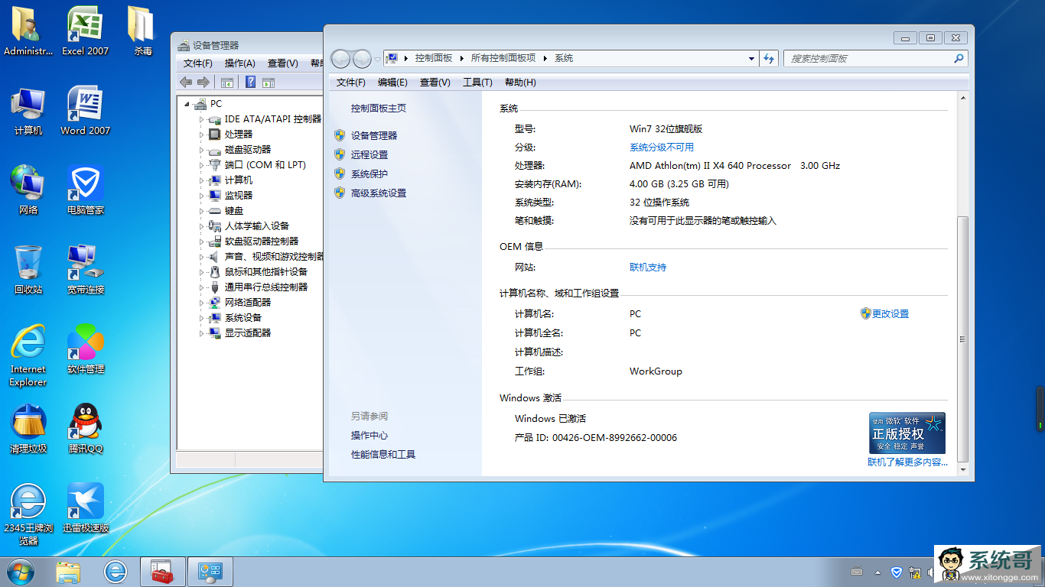1045x587 pixels.
Task: Select 迅雷极速版 desktop shortcut
Action: point(85,508)
